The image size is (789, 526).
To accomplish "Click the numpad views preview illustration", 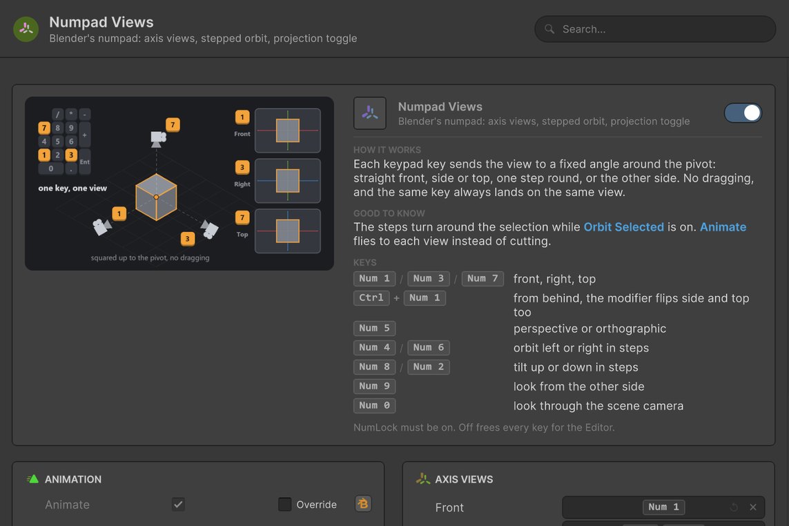I will tap(179, 184).
